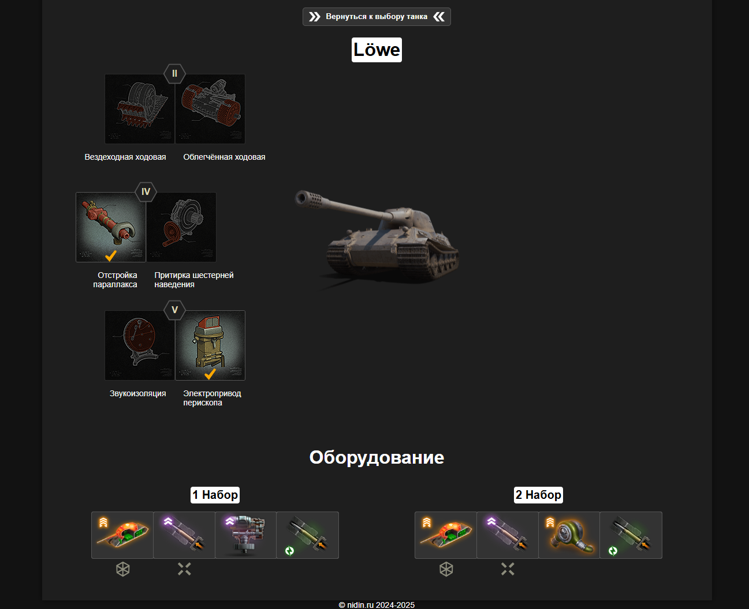
Task: Select the Вездеходная ходовая modification
Action: (140, 109)
